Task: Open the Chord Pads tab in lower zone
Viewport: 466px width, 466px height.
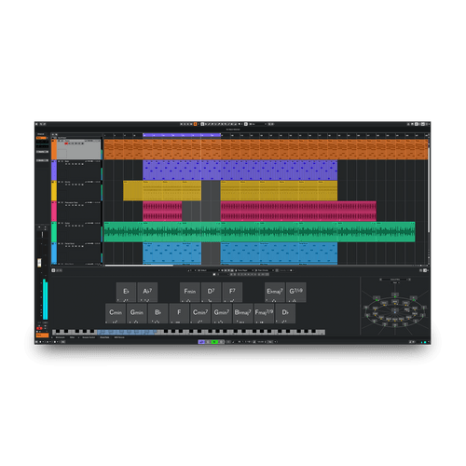Action: point(104,337)
